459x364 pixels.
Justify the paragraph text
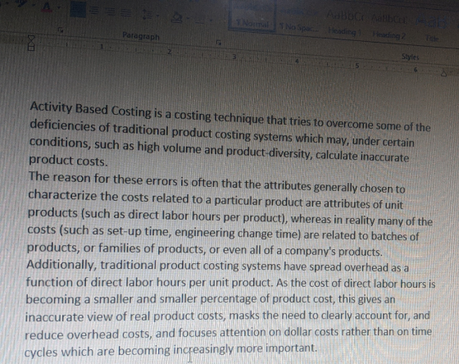[126, 13]
